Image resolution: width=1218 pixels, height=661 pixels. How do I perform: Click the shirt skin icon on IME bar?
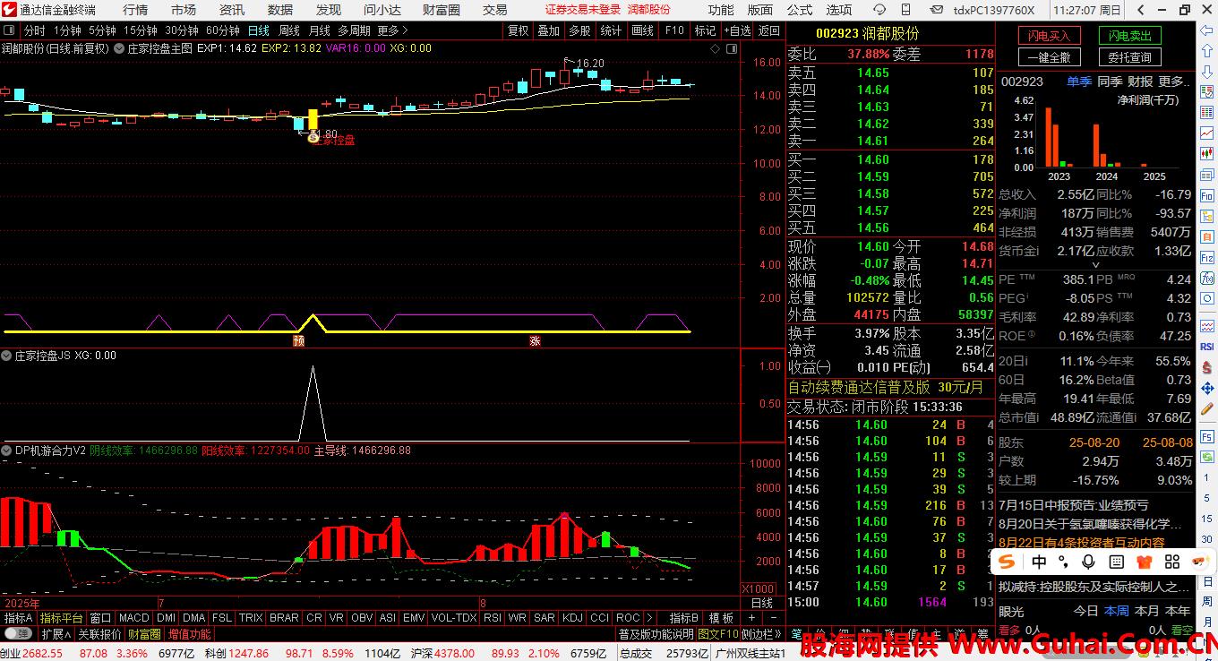coord(1144,562)
